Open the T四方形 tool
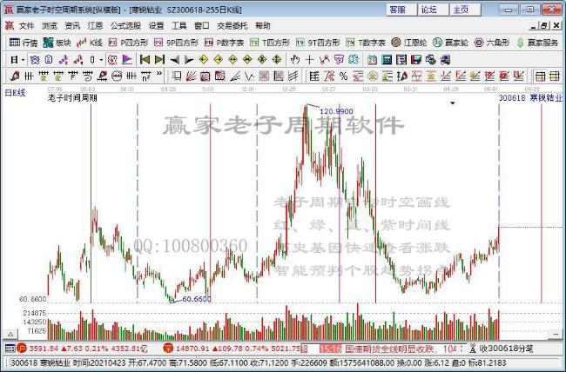The image size is (566, 372). (270, 43)
